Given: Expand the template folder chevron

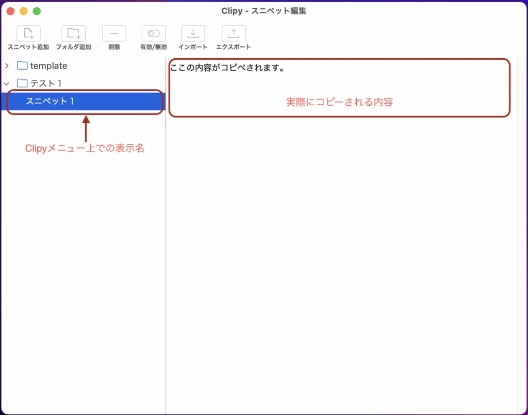Looking at the screenshot, I should (7, 65).
